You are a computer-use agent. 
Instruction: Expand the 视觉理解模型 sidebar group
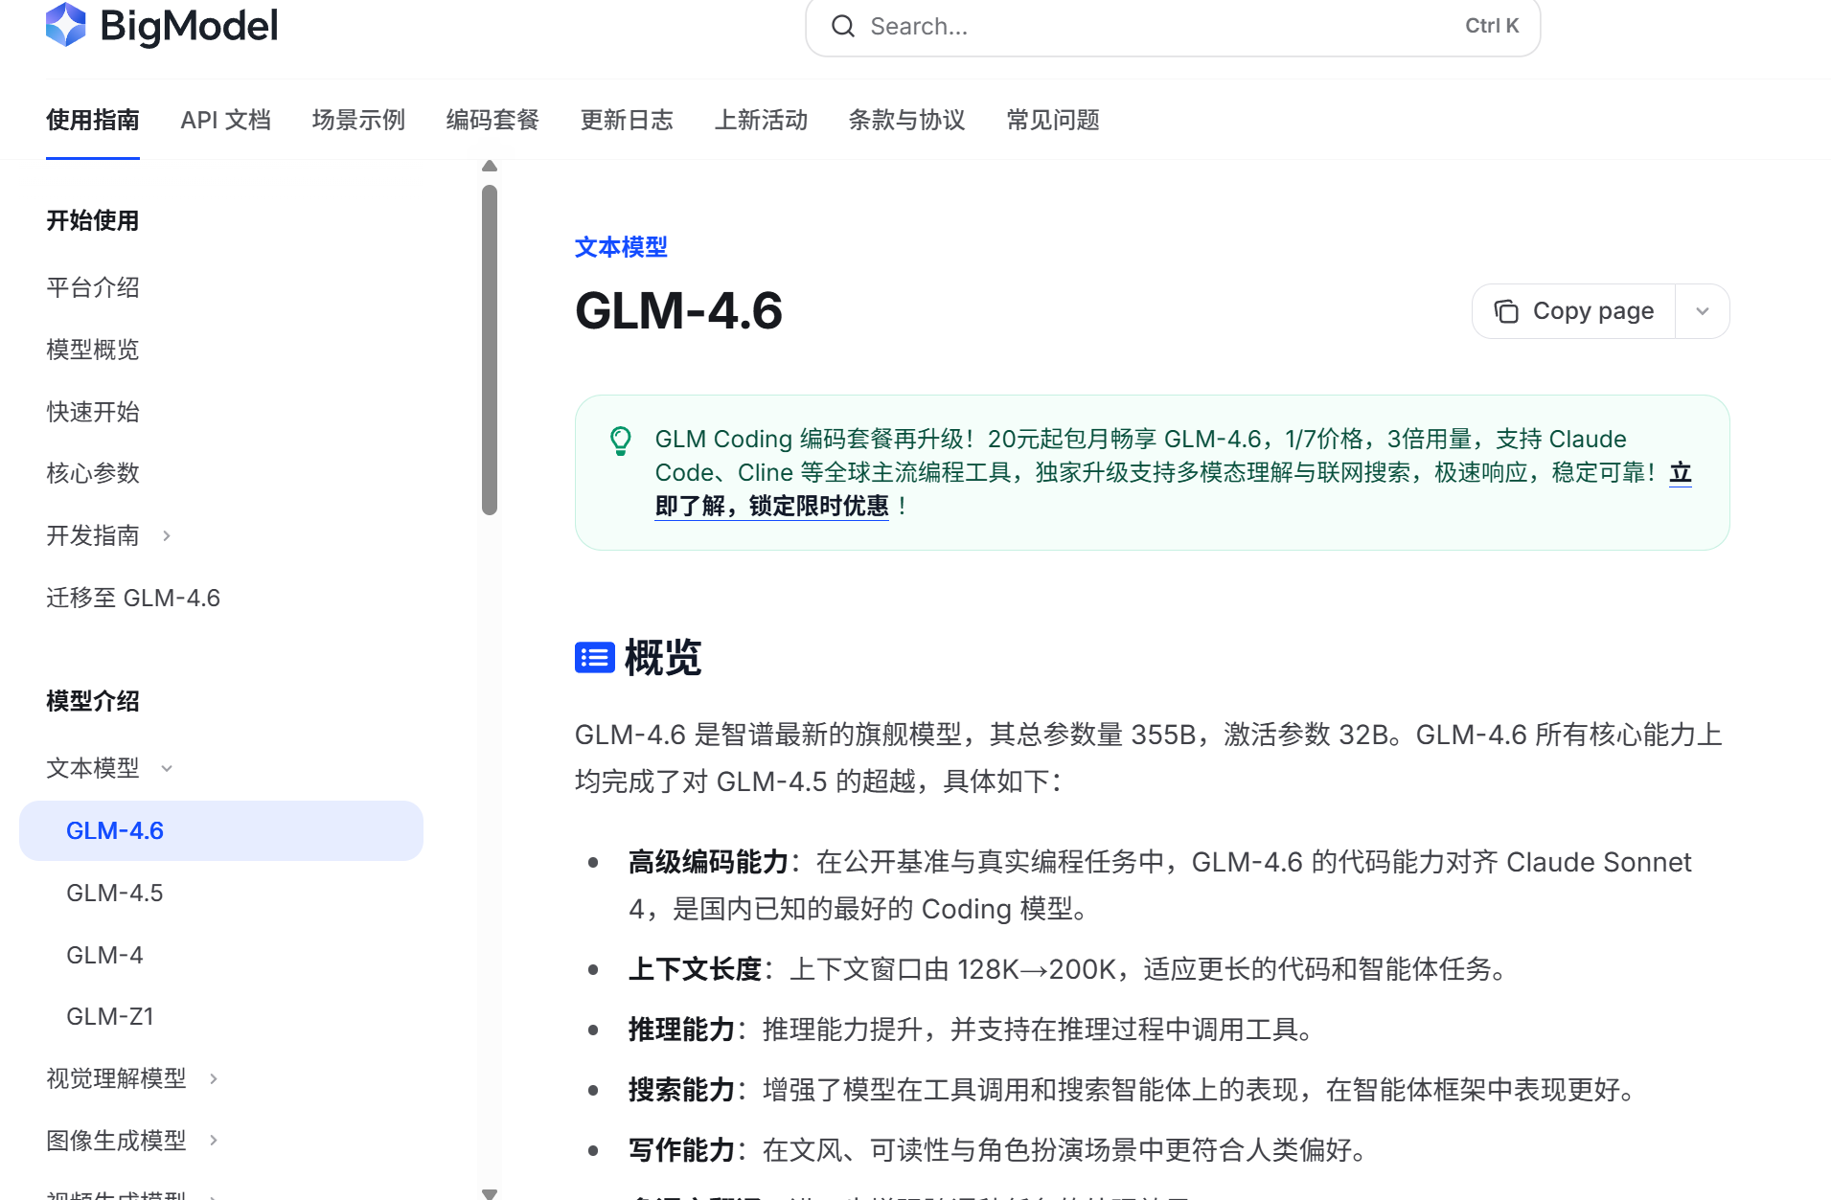[214, 1078]
